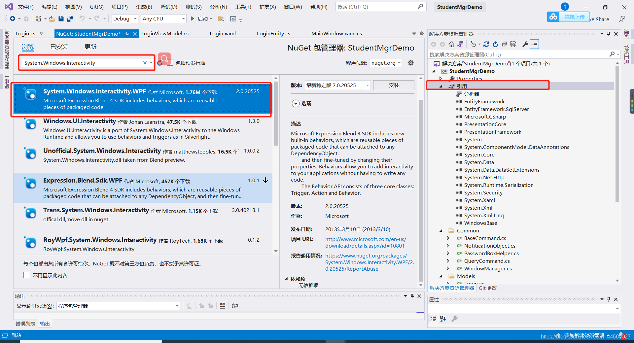
Task: Click the Solution Explorer refresh icon
Action: click(x=495, y=44)
